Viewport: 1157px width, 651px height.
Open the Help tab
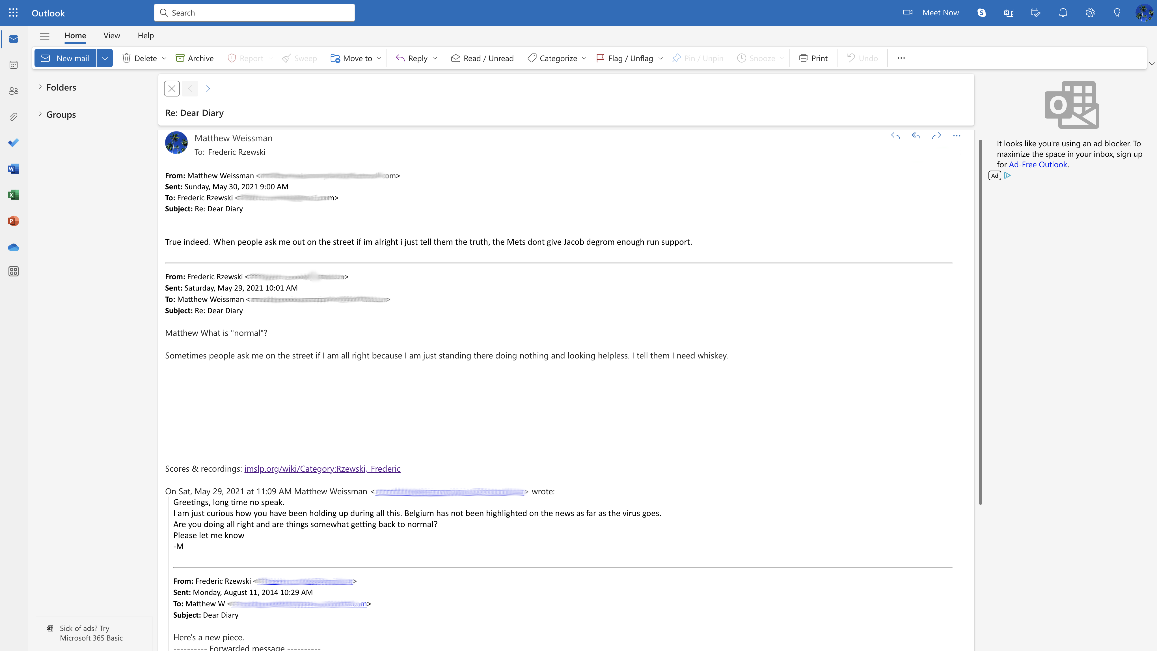[146, 35]
